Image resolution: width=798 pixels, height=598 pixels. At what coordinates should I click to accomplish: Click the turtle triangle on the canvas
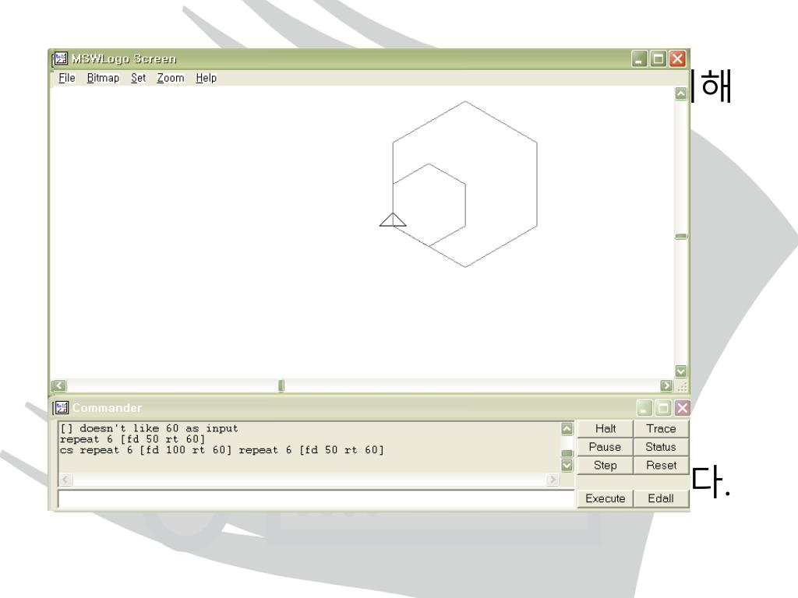pos(393,220)
